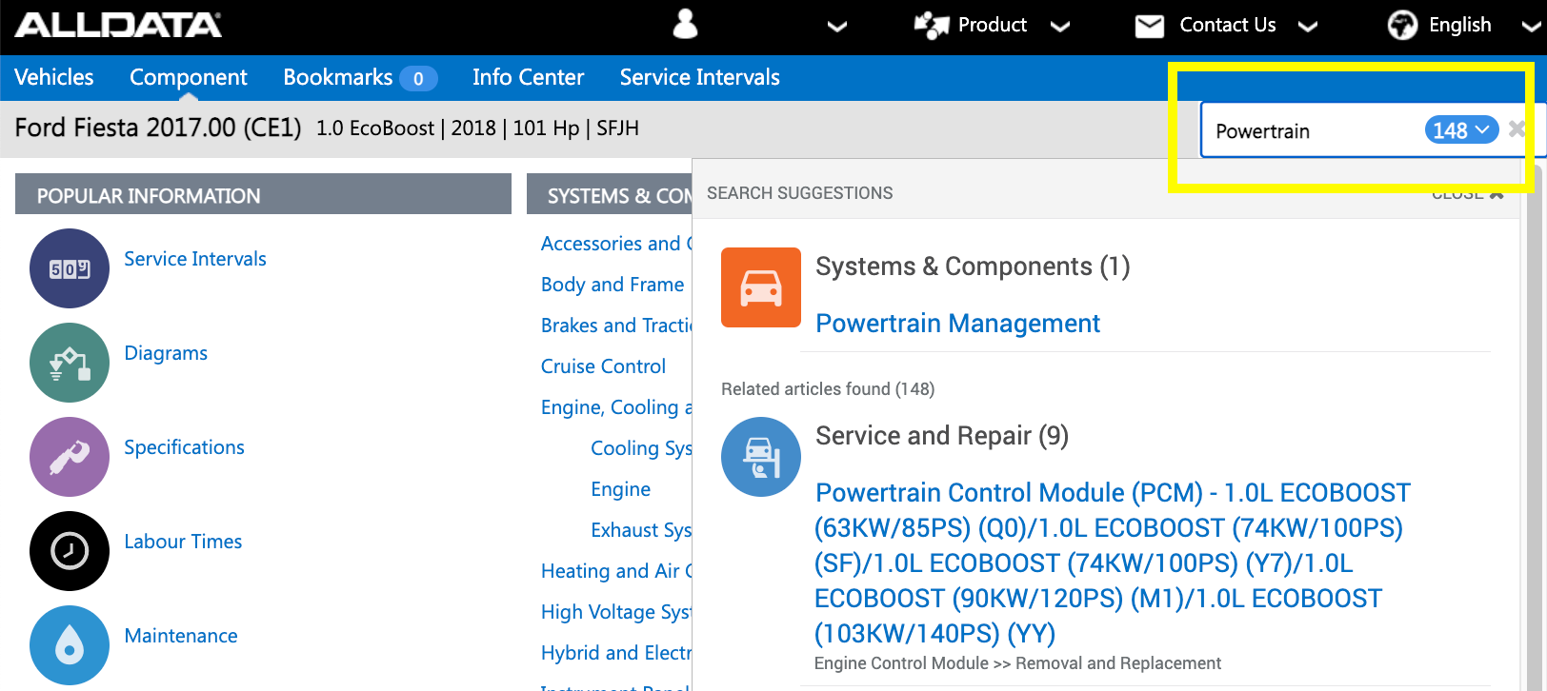Screen dimensions: 1547x691
Task: Click the Maintenance droplet icon
Action: (x=70, y=645)
